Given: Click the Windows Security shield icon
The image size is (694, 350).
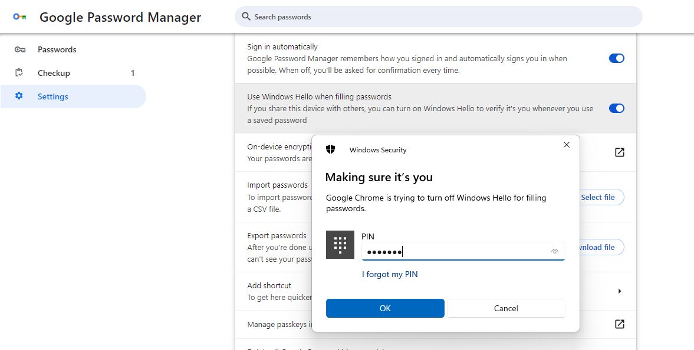Looking at the screenshot, I should tap(331, 149).
